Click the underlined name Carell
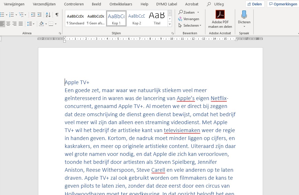This screenshot has height=195, width=299. coord(158,170)
